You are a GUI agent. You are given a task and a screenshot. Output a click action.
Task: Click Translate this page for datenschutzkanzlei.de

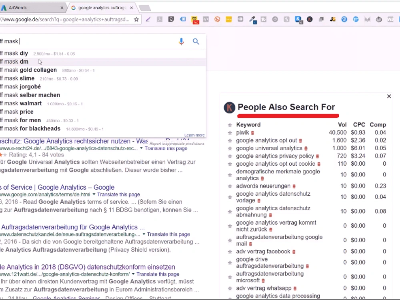pos(168,234)
